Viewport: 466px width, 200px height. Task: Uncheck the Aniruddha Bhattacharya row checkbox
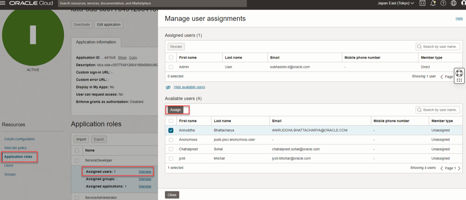171,130
